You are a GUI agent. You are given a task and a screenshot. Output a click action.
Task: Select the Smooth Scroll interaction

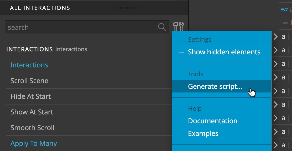tap(89, 128)
